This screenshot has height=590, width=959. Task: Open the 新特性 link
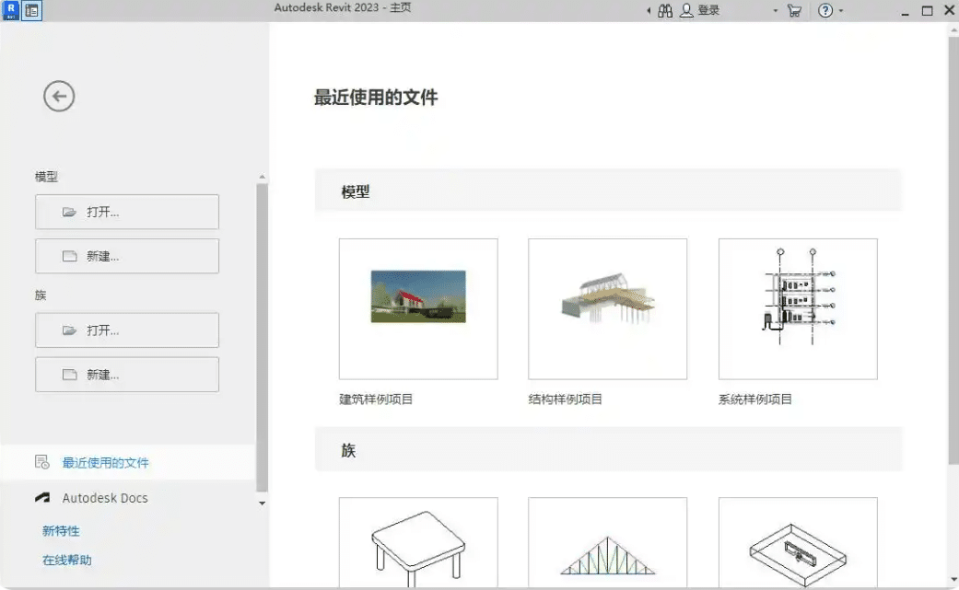[61, 531]
